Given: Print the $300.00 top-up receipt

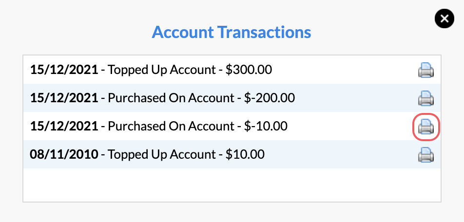Looking at the screenshot, I should click(426, 71).
